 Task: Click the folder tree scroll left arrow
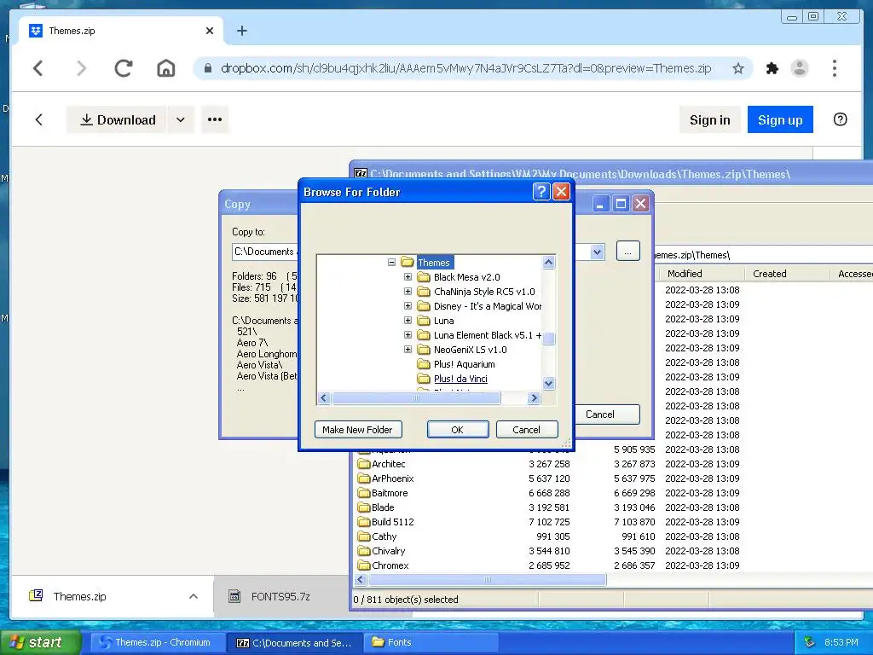pyautogui.click(x=324, y=397)
